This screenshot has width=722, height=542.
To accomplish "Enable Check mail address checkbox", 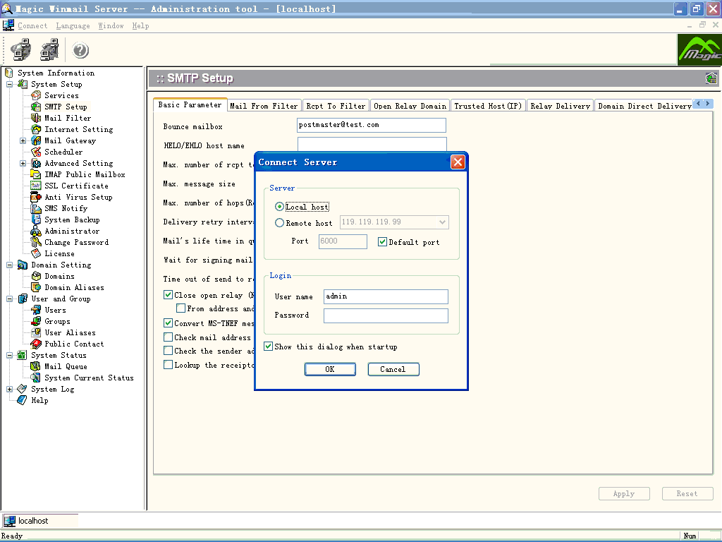I will (168, 337).
